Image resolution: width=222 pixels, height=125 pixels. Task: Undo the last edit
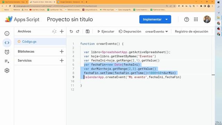pyautogui.click(x=71, y=31)
